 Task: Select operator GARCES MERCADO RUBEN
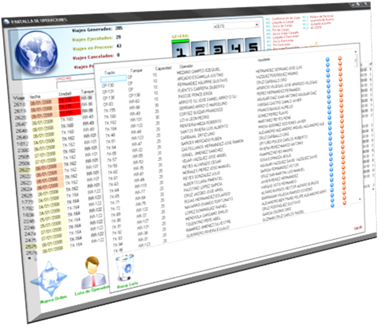pos(201,141)
